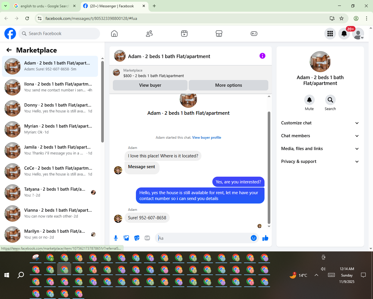Open Ilona conversation in Marketplace list
Image resolution: width=373 pixels, height=299 pixels.
(x=50, y=87)
